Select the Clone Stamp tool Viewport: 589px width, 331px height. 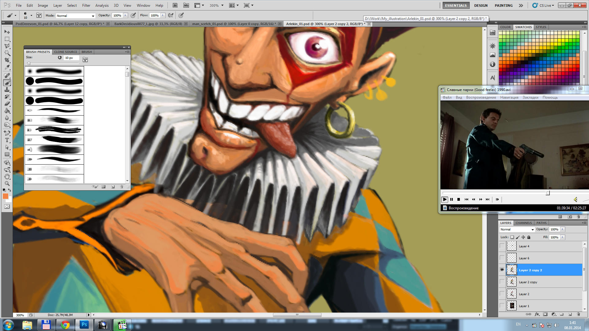click(x=7, y=89)
